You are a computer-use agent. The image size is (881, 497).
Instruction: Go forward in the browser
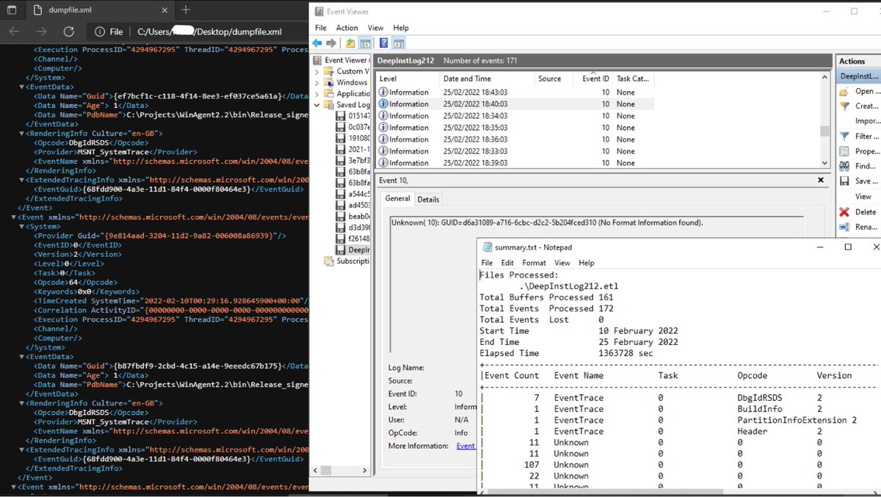click(x=42, y=32)
